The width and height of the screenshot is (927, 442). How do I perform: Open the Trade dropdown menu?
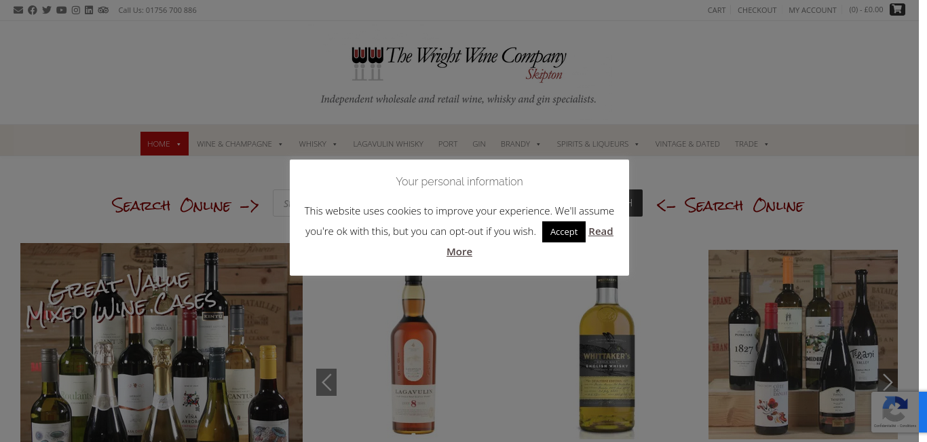point(752,144)
